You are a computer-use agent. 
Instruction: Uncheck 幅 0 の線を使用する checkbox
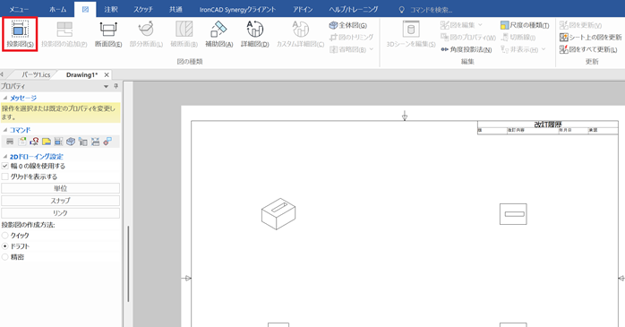coord(4,166)
